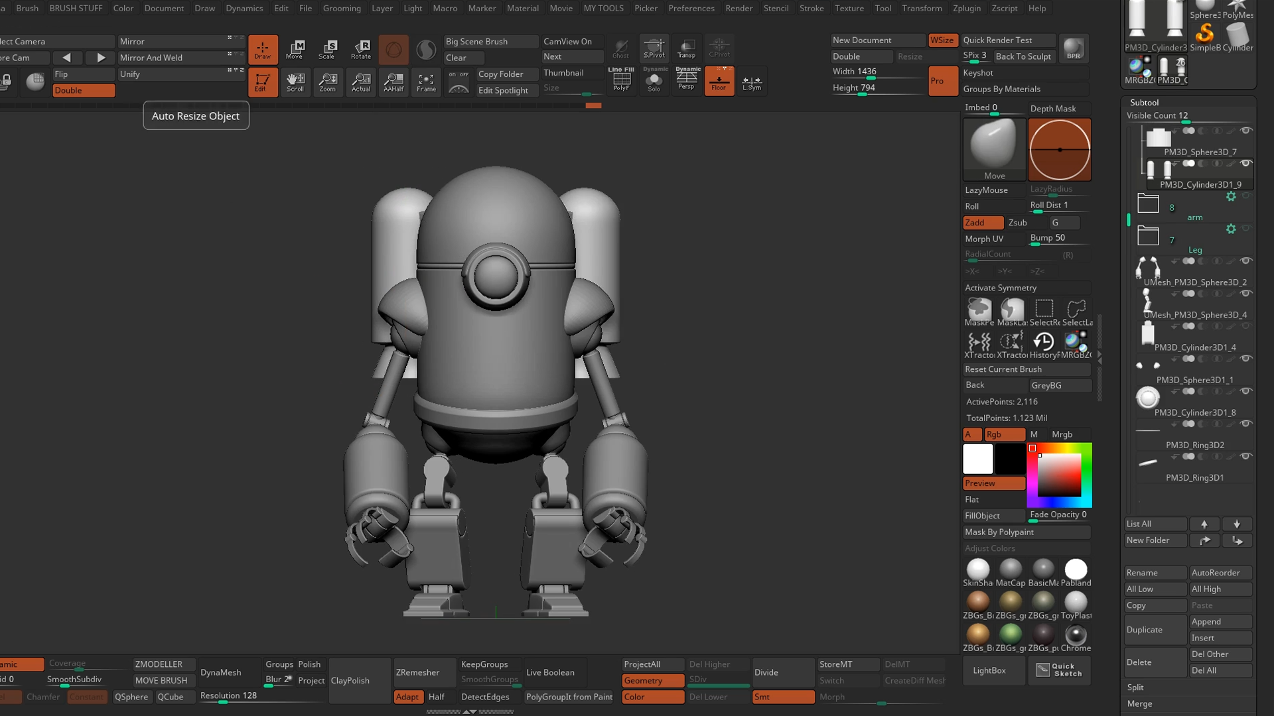Expand the arm subtool folder
Screen dimensions: 1274x716
coord(1148,204)
